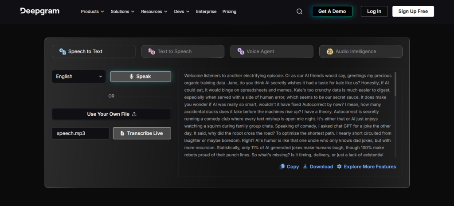The width and height of the screenshot is (454, 206).
Task: Click the Copy transcript icon
Action: click(282, 167)
